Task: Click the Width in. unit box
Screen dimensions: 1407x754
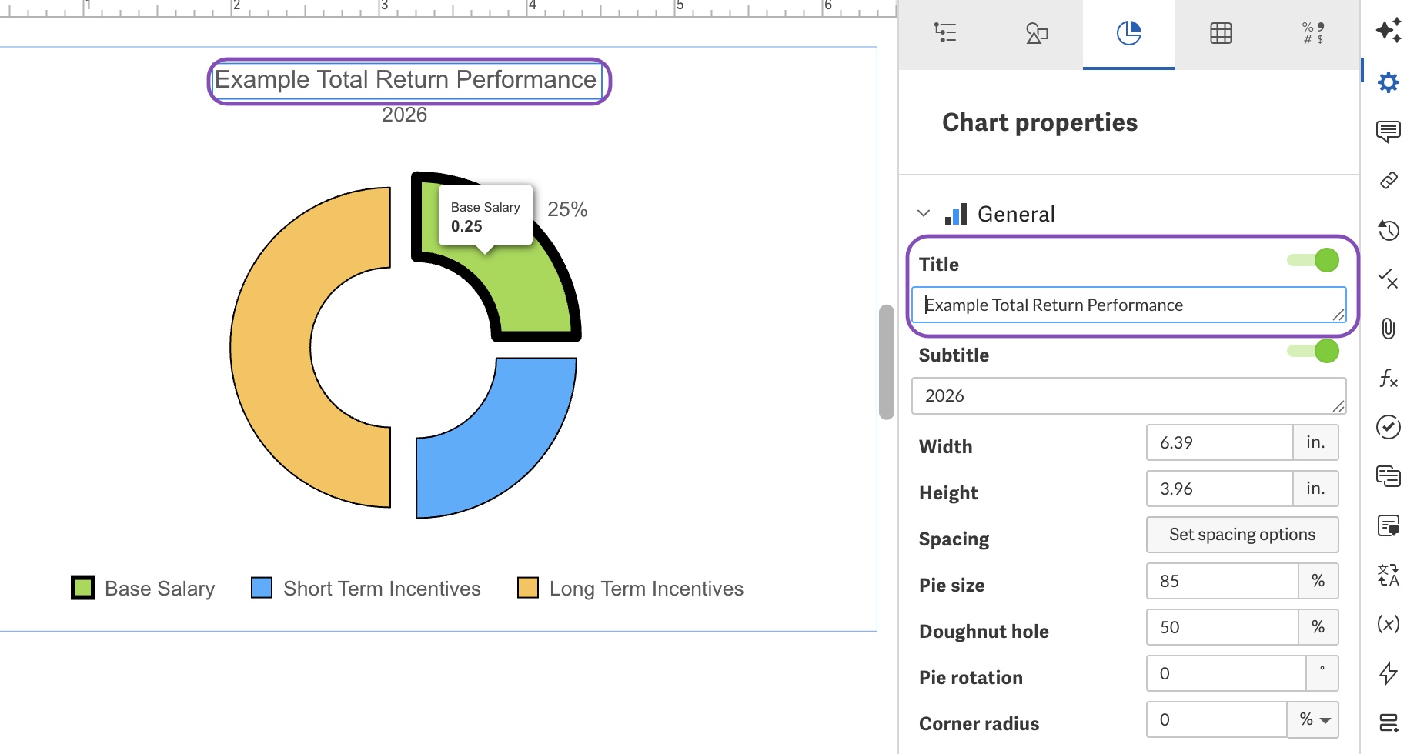Action: pos(1315,442)
